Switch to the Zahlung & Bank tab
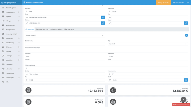191x107 pixels. point(57,29)
